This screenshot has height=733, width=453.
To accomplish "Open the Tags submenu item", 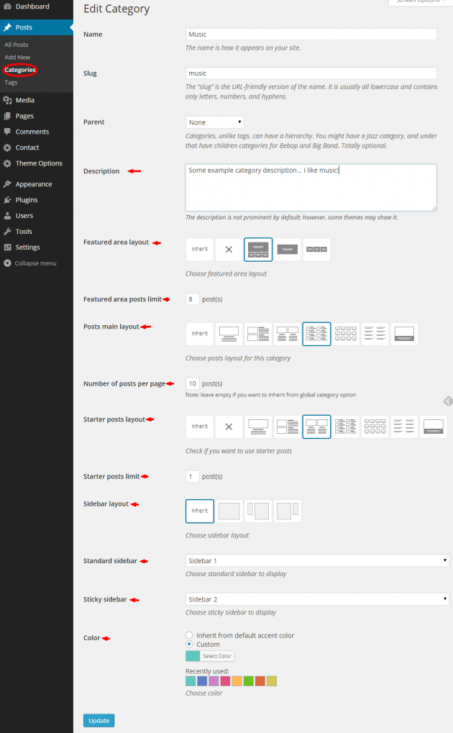I will click(x=11, y=82).
